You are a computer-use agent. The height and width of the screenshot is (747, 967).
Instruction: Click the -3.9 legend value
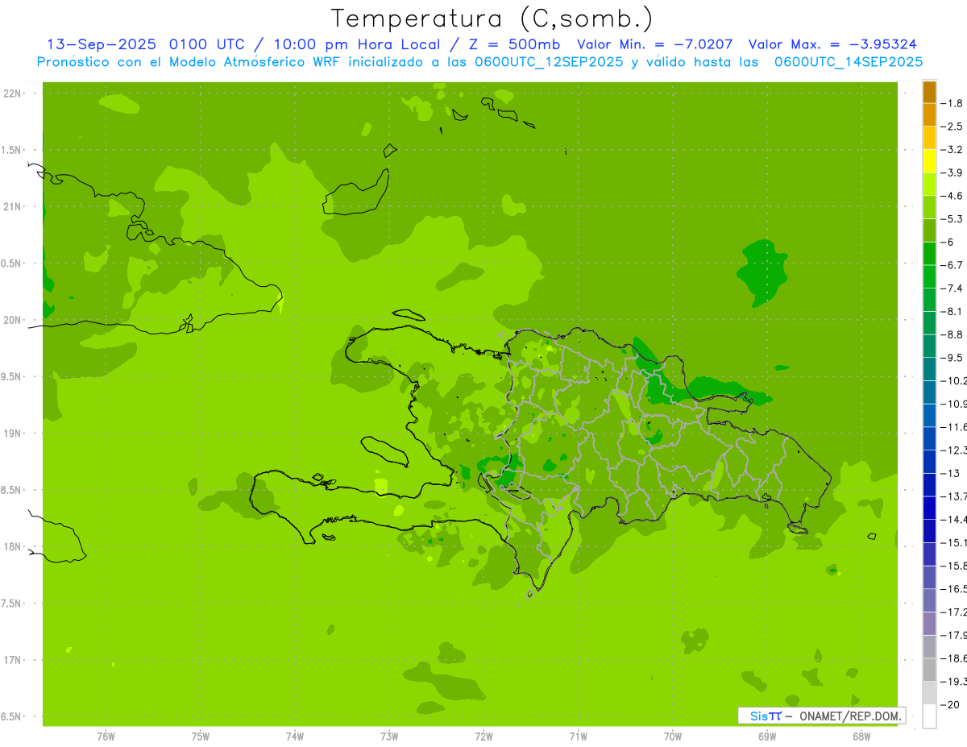[x=952, y=172]
